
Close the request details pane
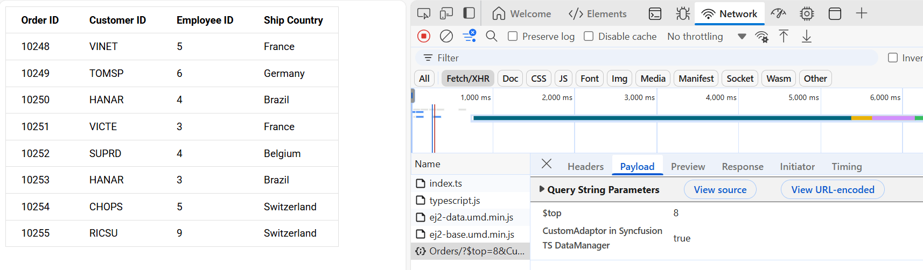point(547,164)
